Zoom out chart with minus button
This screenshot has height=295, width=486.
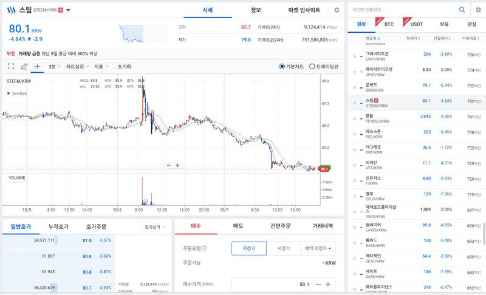coord(169,165)
